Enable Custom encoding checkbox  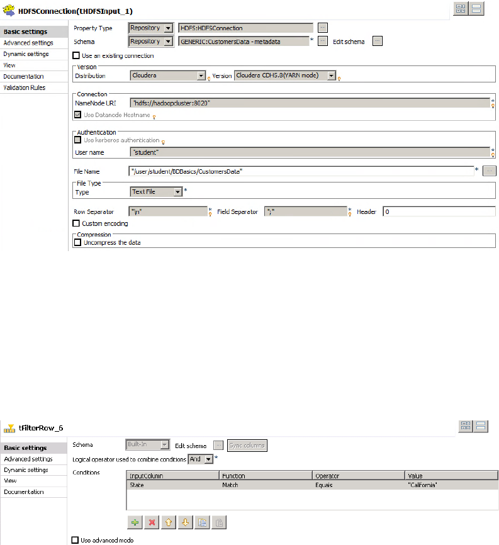pos(76,223)
